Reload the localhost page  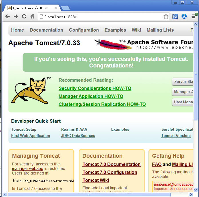coord(24,17)
